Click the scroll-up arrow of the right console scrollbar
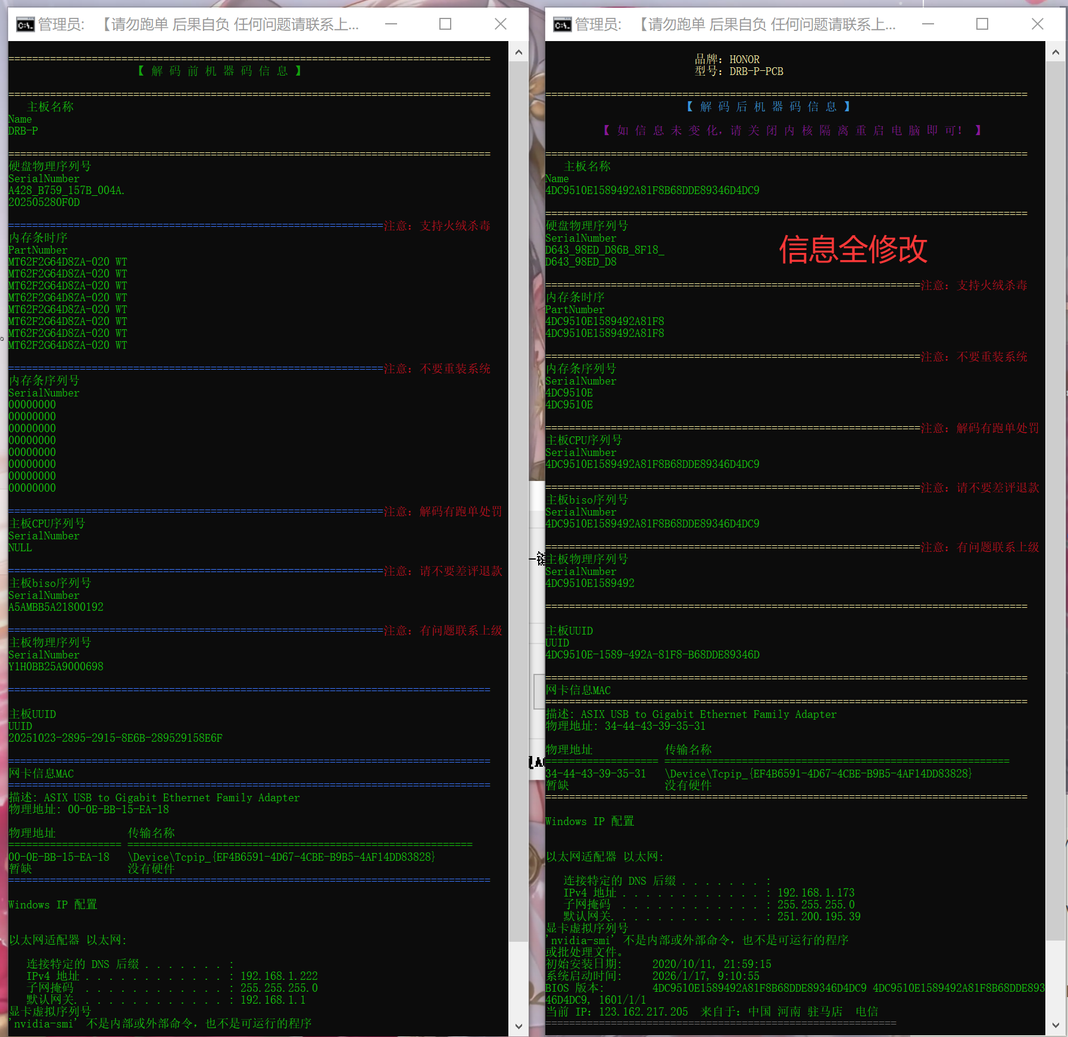1068x1037 pixels. coord(1055,52)
